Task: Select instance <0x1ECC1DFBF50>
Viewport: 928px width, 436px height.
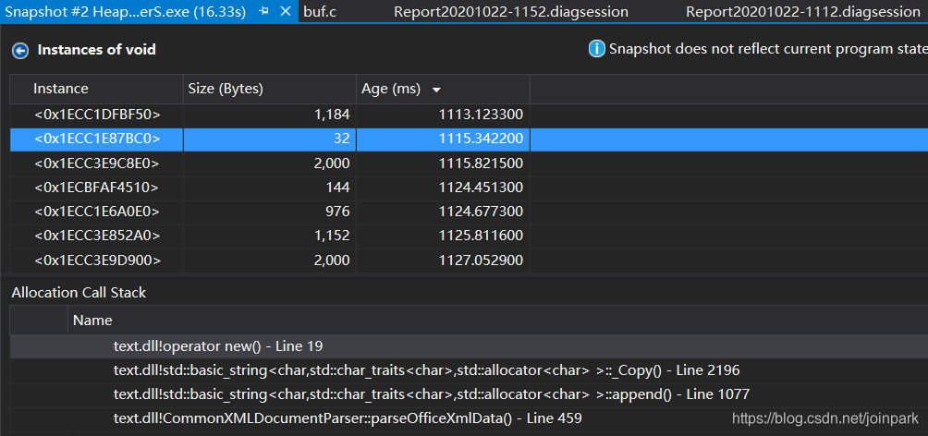Action: (97, 115)
